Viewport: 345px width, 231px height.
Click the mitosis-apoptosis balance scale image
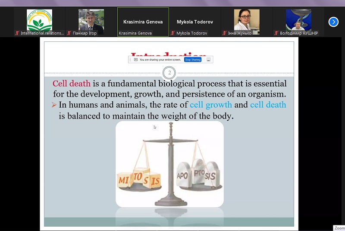pos(169,164)
